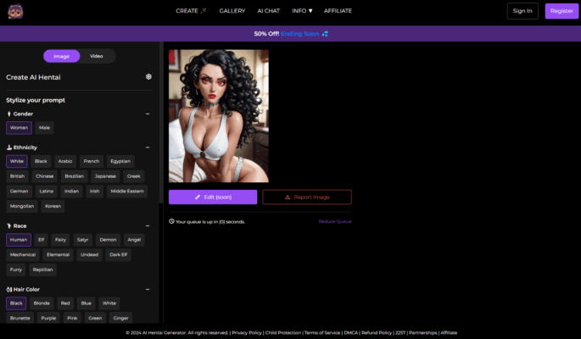Click the Register button
This screenshot has height=339, width=581.
point(561,11)
